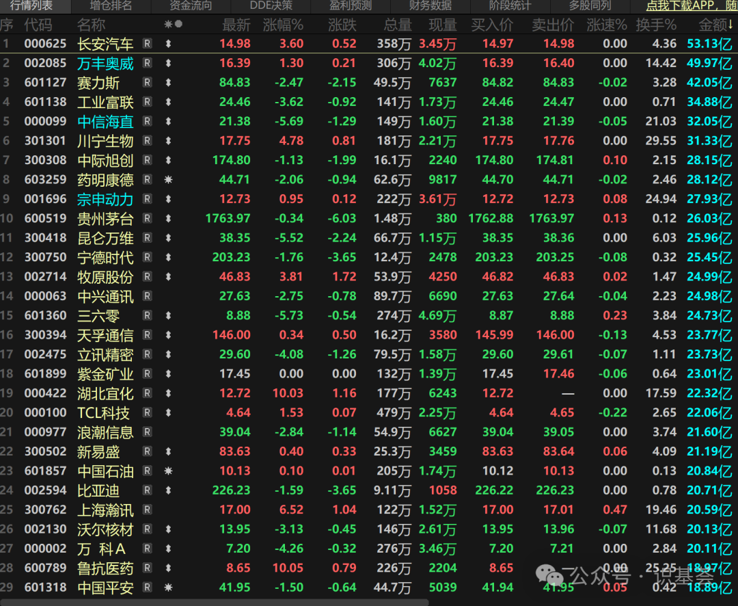This screenshot has height=606, width=738.
Task: Click the 现量 column header
Action: (443, 25)
